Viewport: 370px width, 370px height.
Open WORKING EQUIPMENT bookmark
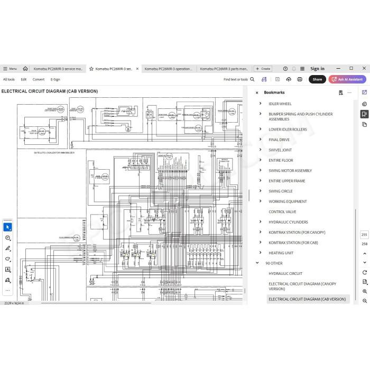click(288, 201)
